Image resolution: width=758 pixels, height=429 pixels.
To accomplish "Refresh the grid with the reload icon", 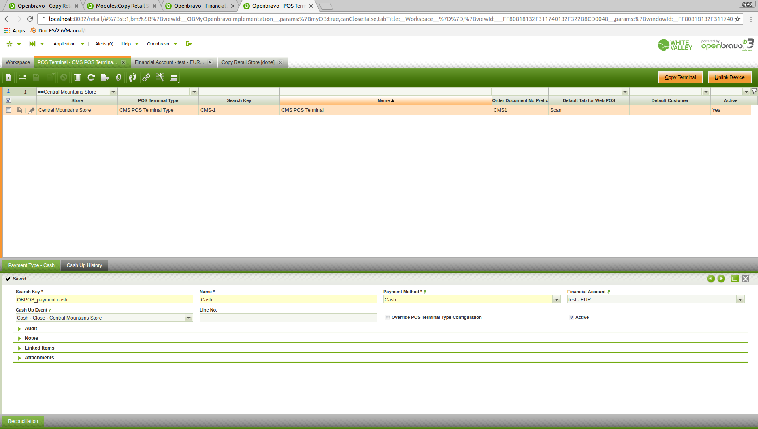I will (x=91, y=77).
